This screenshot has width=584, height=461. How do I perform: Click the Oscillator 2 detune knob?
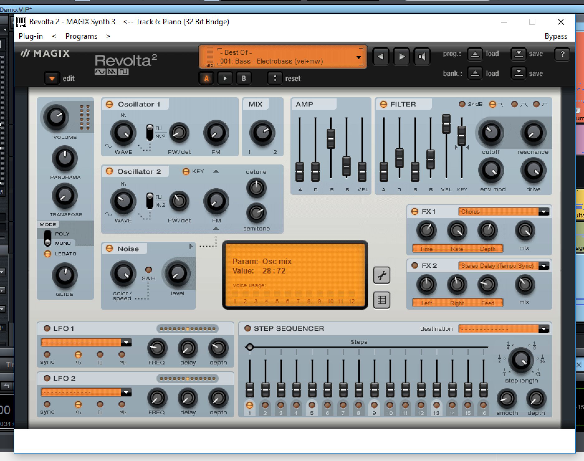click(256, 188)
